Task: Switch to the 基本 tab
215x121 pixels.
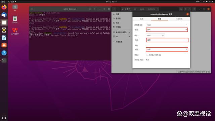Action: 142,19
